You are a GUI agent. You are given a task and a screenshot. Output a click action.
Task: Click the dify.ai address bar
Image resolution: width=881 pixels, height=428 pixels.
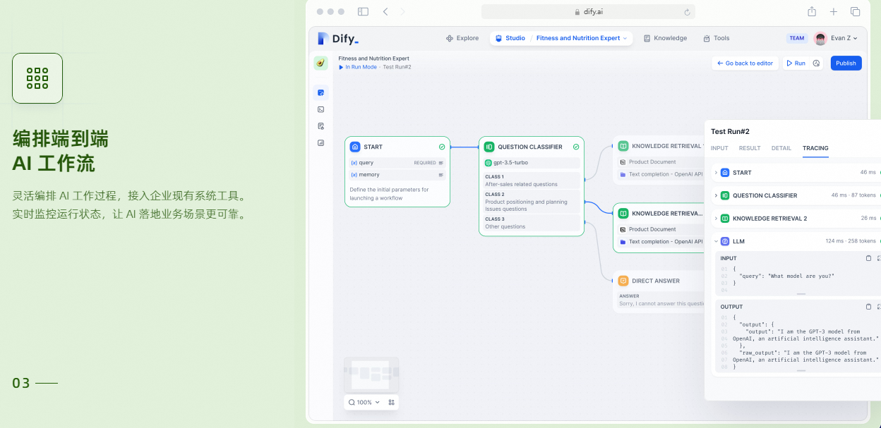coord(588,12)
